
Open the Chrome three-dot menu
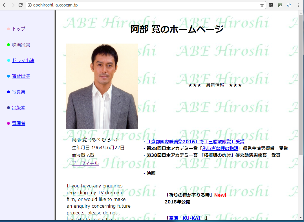pos(298,5)
